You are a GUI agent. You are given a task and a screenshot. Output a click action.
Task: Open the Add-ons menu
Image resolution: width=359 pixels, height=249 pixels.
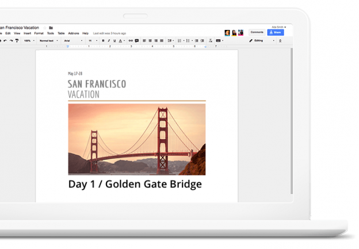[x=74, y=33]
